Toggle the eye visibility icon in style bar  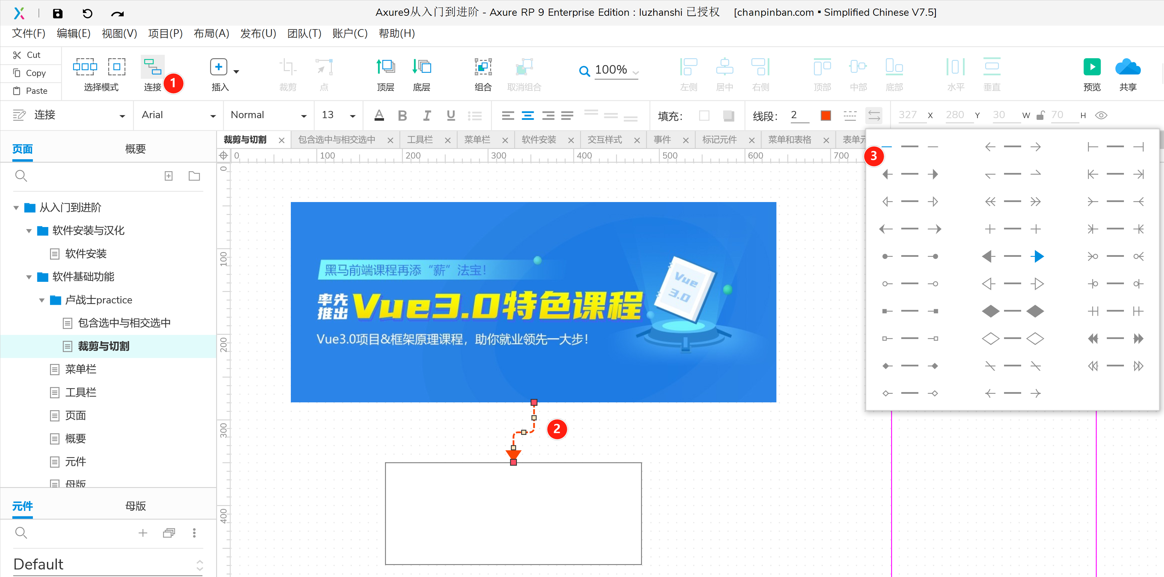coord(1101,115)
